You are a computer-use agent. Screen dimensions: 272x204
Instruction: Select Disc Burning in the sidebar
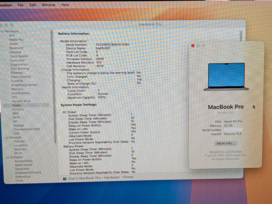click(20, 69)
